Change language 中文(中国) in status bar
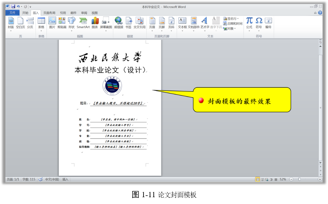Viewport: 328px width, 204px height. (x=52, y=179)
